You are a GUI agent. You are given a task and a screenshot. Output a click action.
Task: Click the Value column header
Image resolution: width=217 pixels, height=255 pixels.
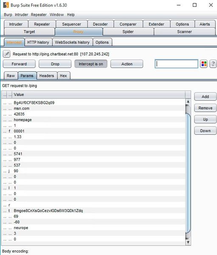click(99, 94)
